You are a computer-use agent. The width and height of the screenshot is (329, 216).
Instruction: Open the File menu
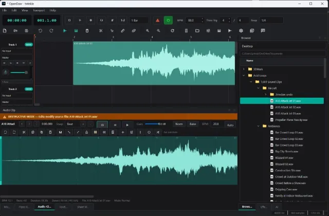pos(5,10)
